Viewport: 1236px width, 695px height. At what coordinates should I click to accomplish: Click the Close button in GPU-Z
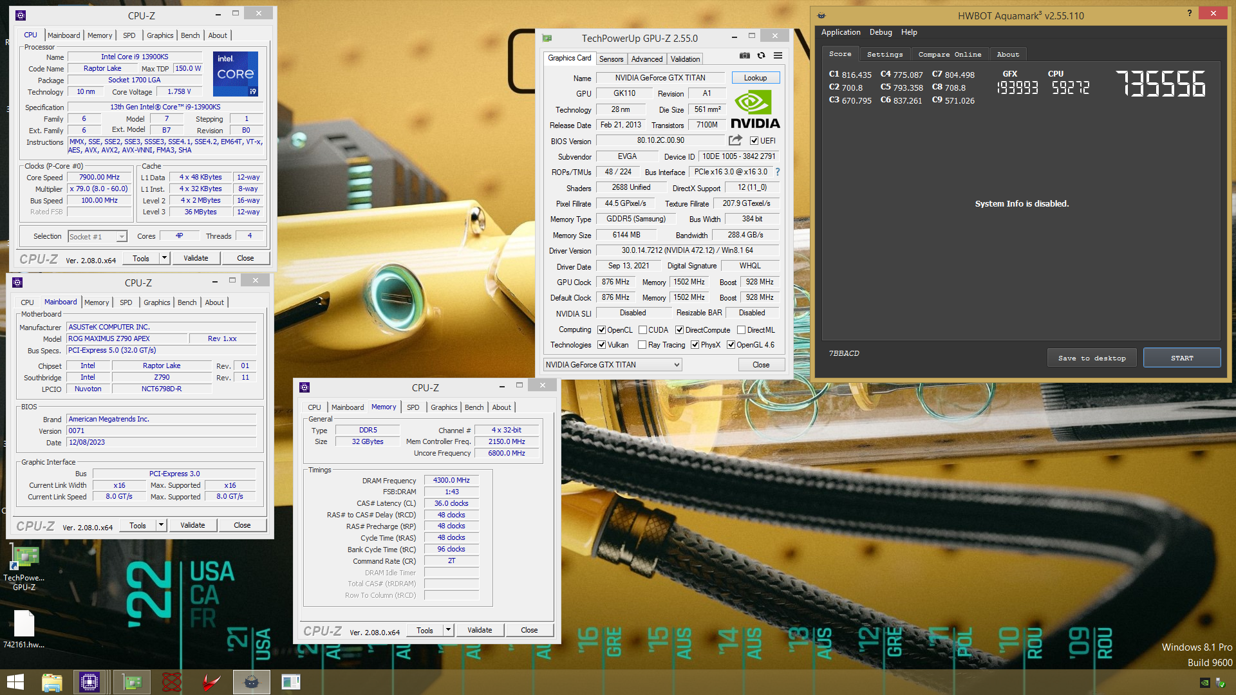[761, 365]
